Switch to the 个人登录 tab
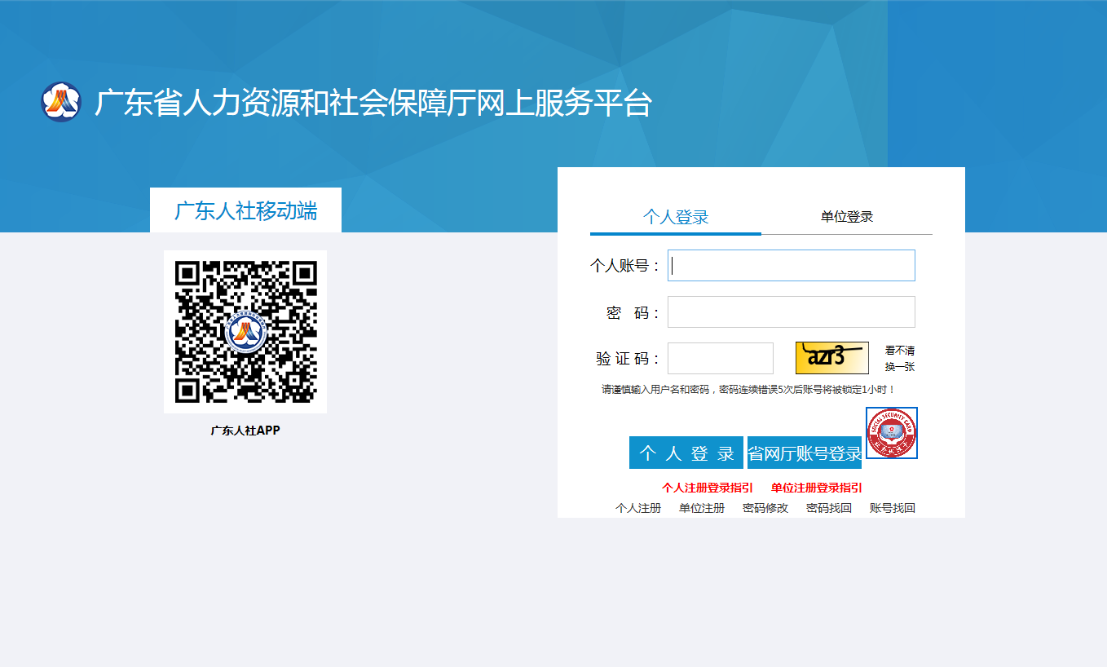1107x667 pixels. (x=676, y=217)
